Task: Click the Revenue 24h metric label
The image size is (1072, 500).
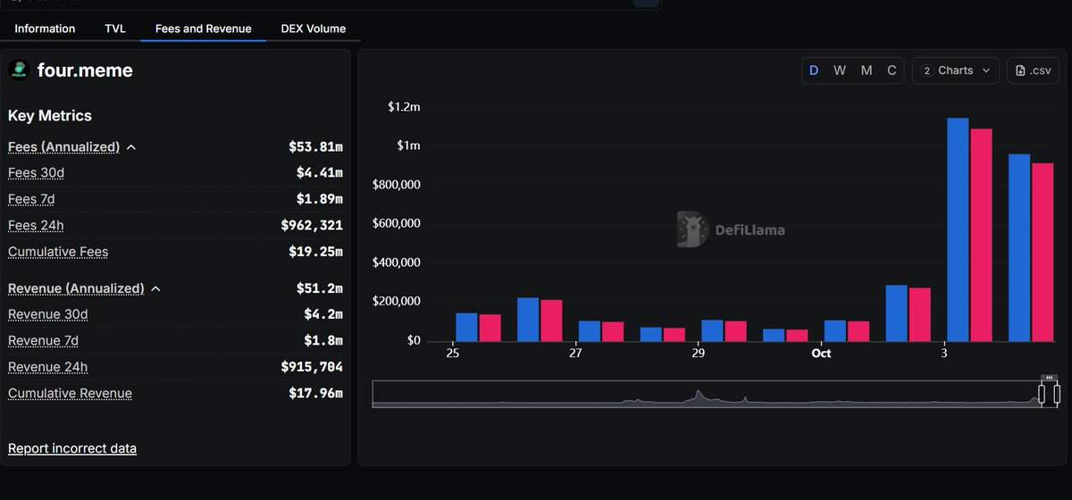Action: [x=47, y=367]
